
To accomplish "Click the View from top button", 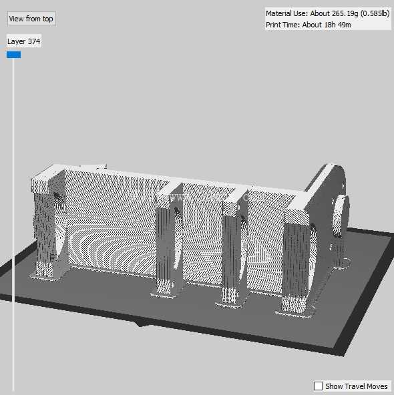I will point(31,19).
